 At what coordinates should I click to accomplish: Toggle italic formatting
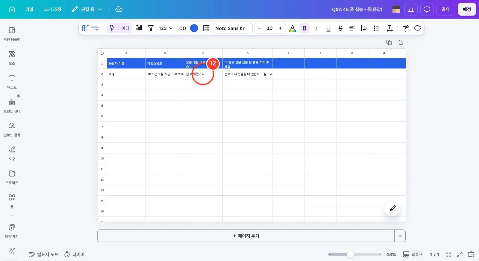click(316, 28)
